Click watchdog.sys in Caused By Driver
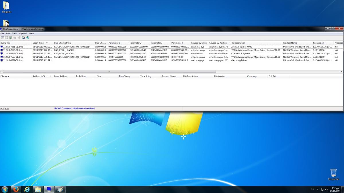 click(198, 60)
